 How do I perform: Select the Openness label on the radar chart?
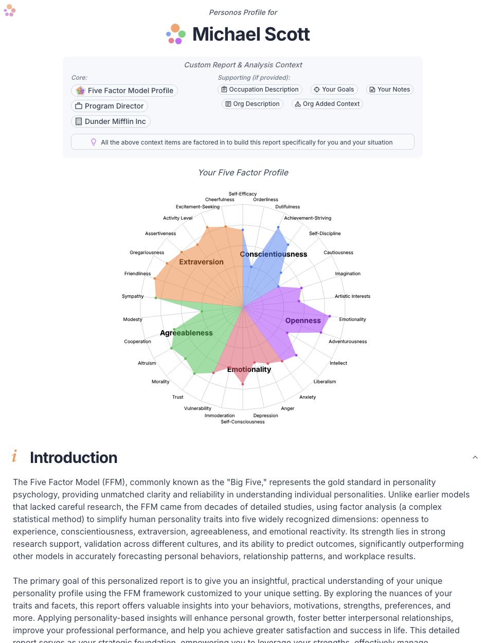click(303, 320)
